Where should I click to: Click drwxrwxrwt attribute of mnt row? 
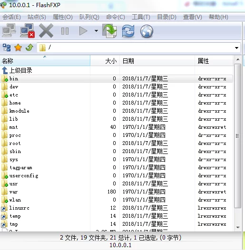[212, 127]
